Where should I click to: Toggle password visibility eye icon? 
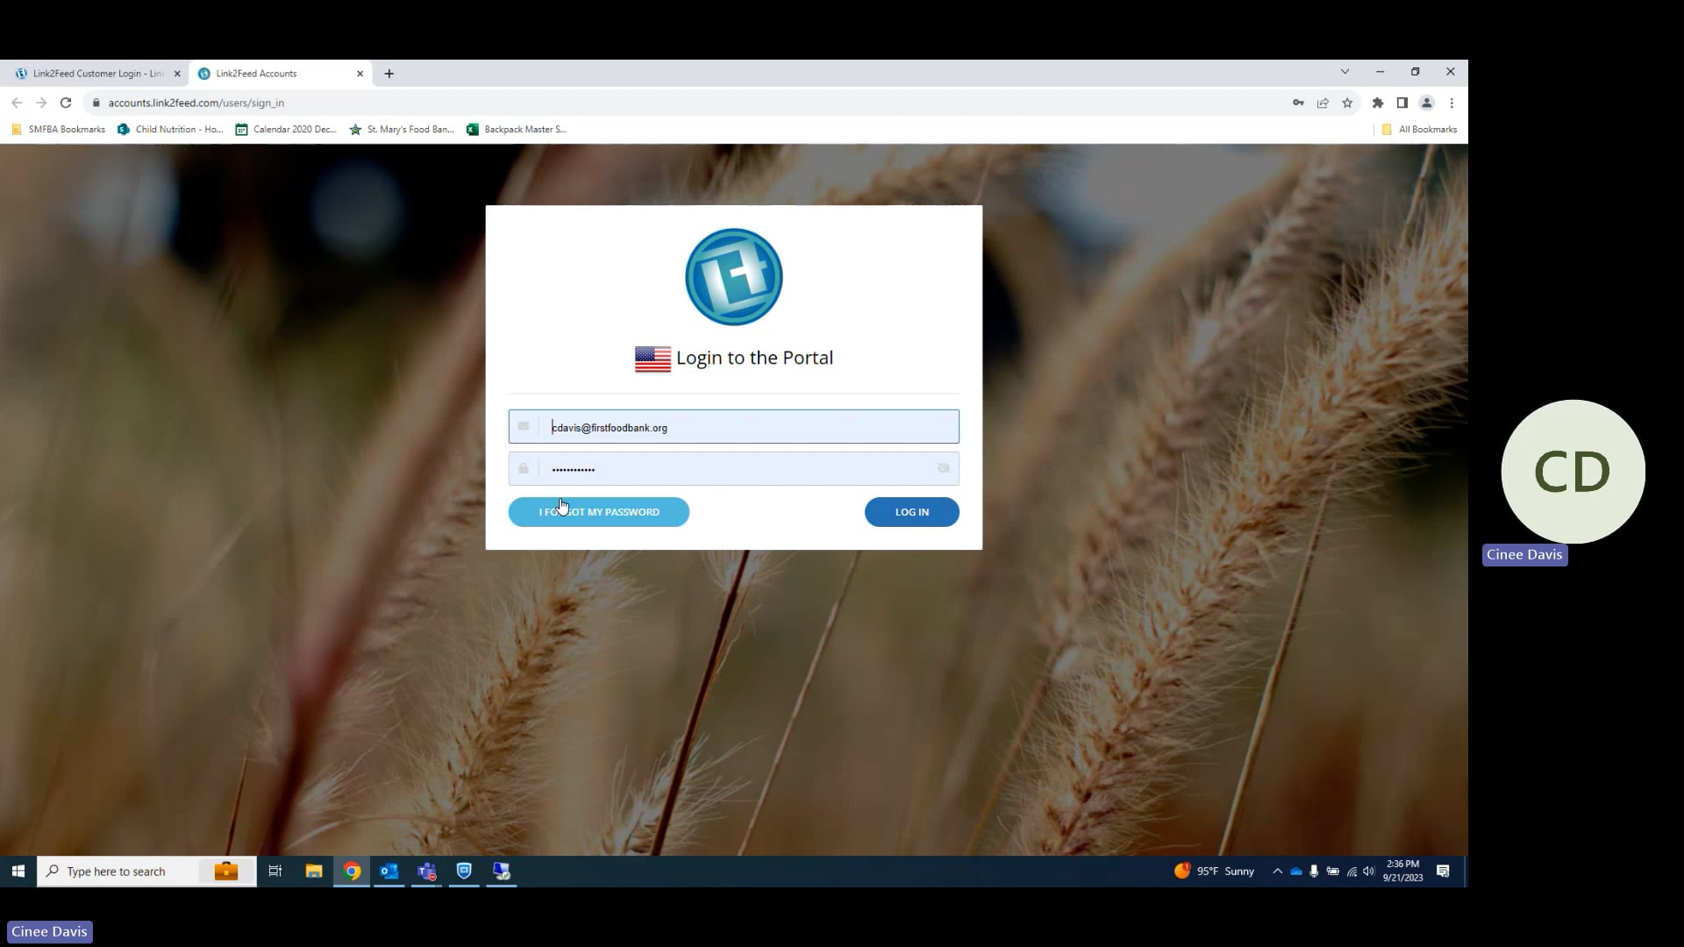pos(943,468)
